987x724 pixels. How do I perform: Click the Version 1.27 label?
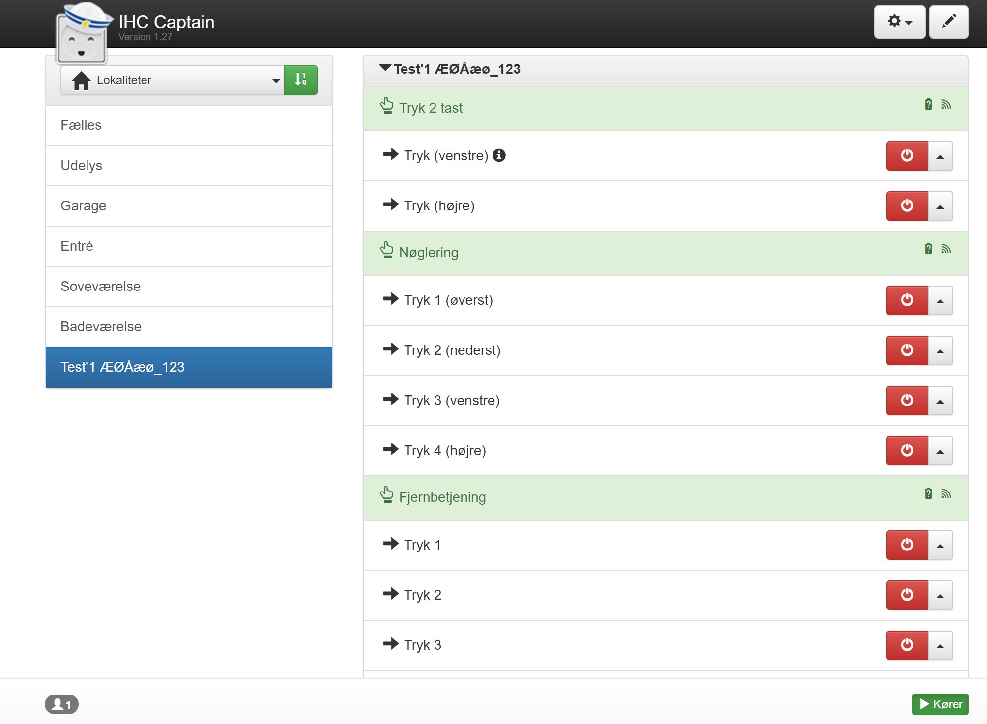tap(145, 37)
